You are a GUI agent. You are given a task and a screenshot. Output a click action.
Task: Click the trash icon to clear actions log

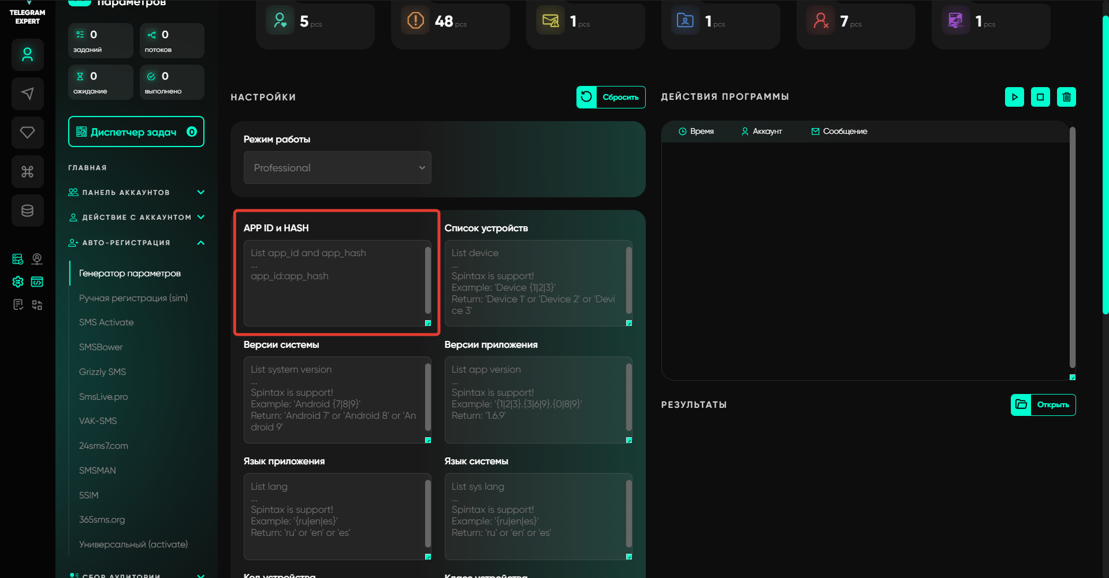pyautogui.click(x=1066, y=97)
